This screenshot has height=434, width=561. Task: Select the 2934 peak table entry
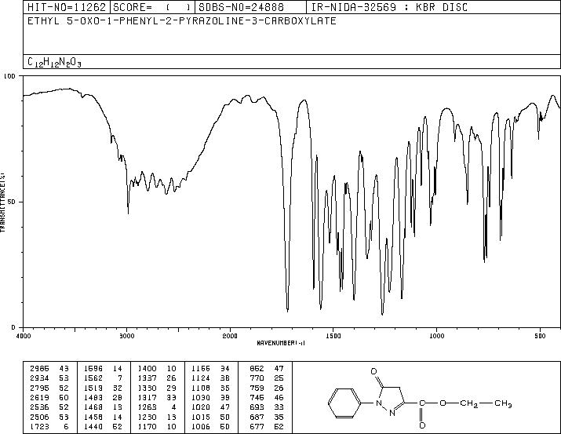click(x=49, y=378)
